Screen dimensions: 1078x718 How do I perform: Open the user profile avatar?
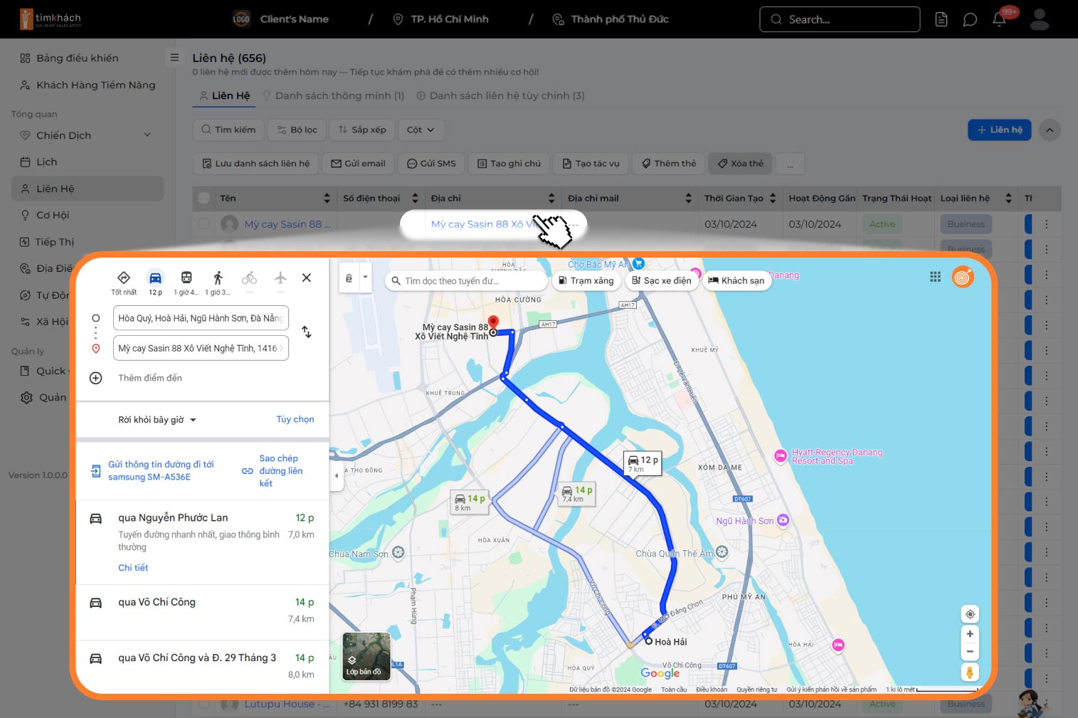[1040, 19]
